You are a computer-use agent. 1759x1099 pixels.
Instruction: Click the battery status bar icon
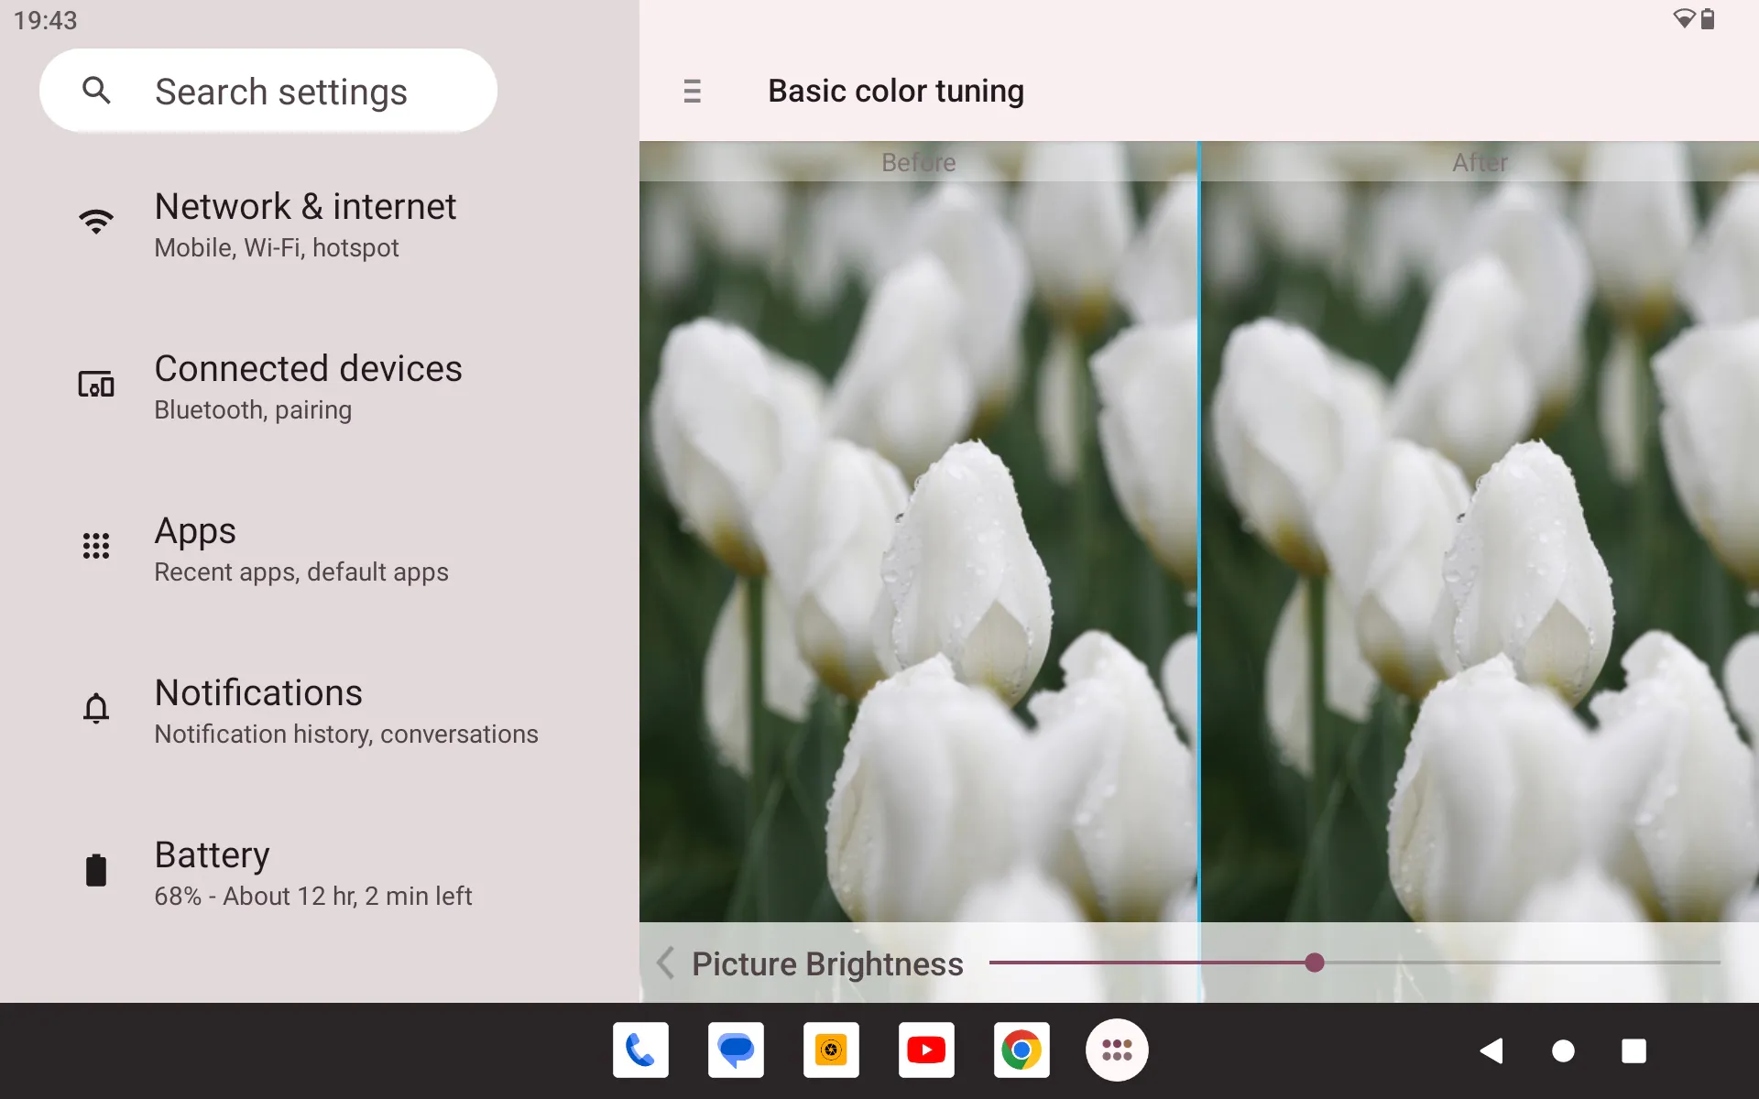(1708, 18)
